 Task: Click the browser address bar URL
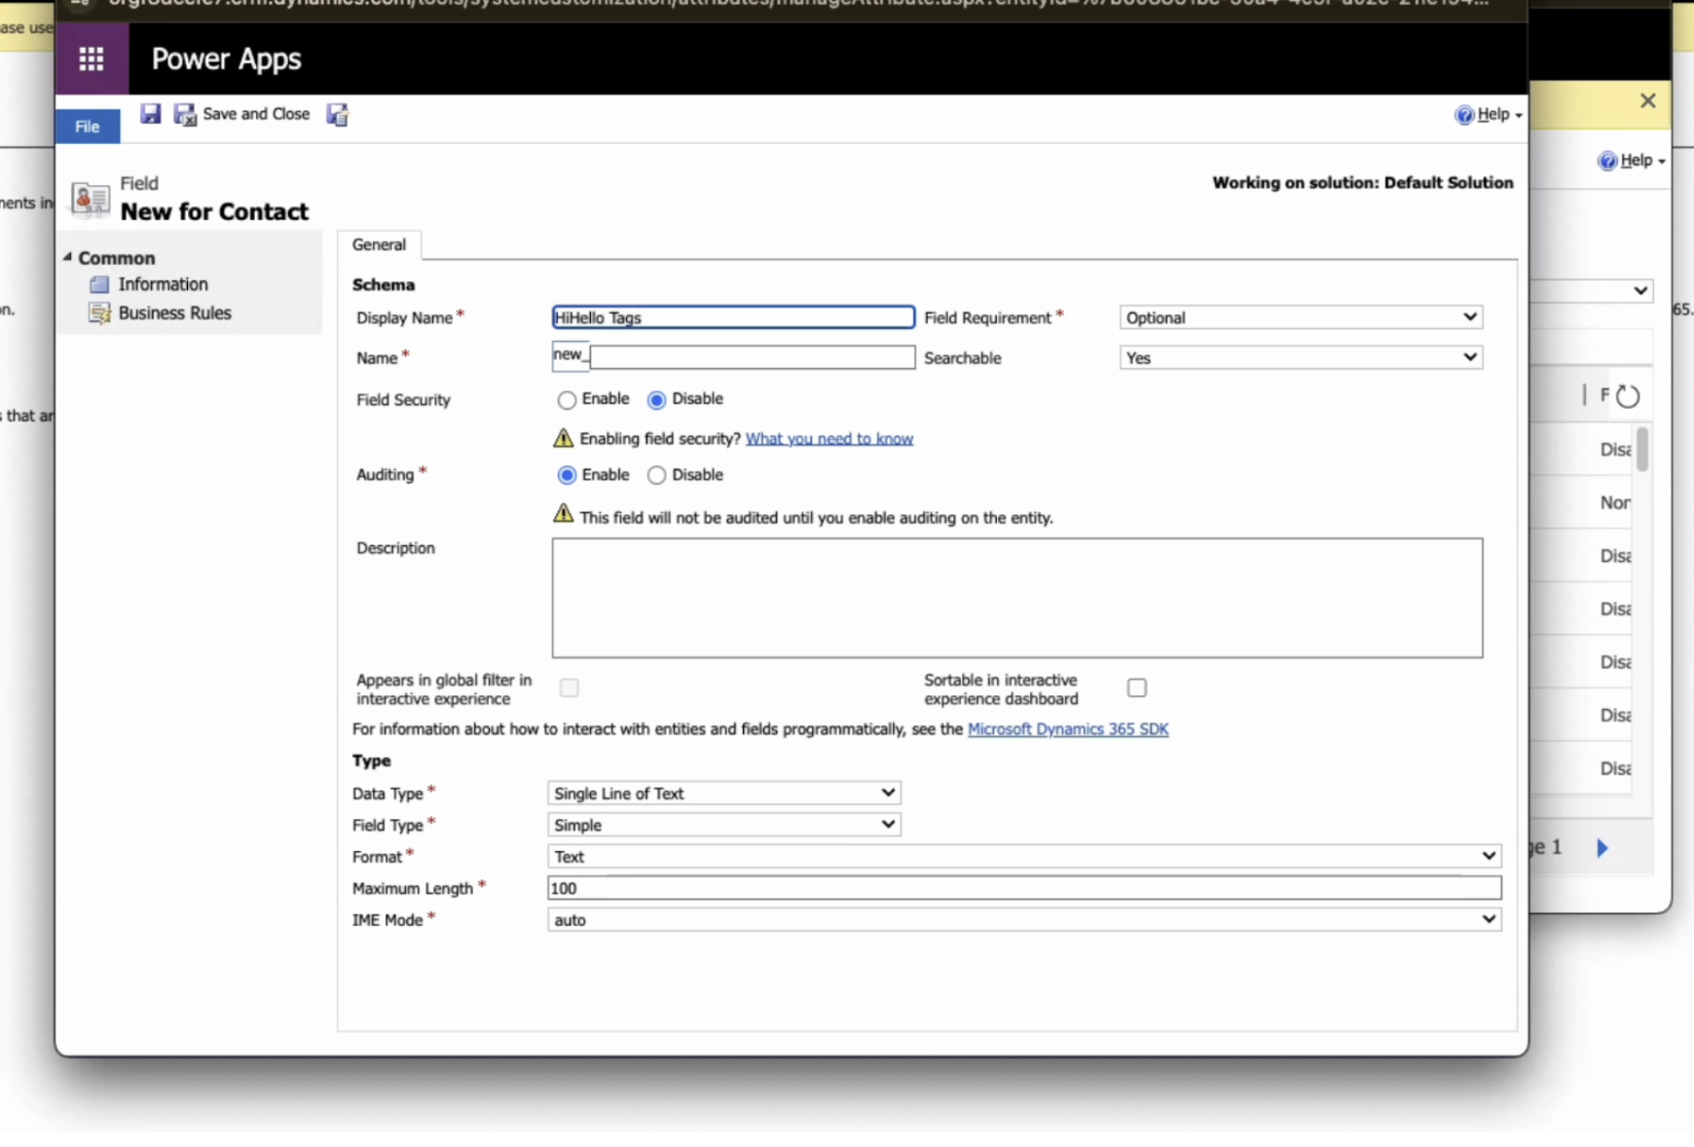pyautogui.click(x=798, y=4)
